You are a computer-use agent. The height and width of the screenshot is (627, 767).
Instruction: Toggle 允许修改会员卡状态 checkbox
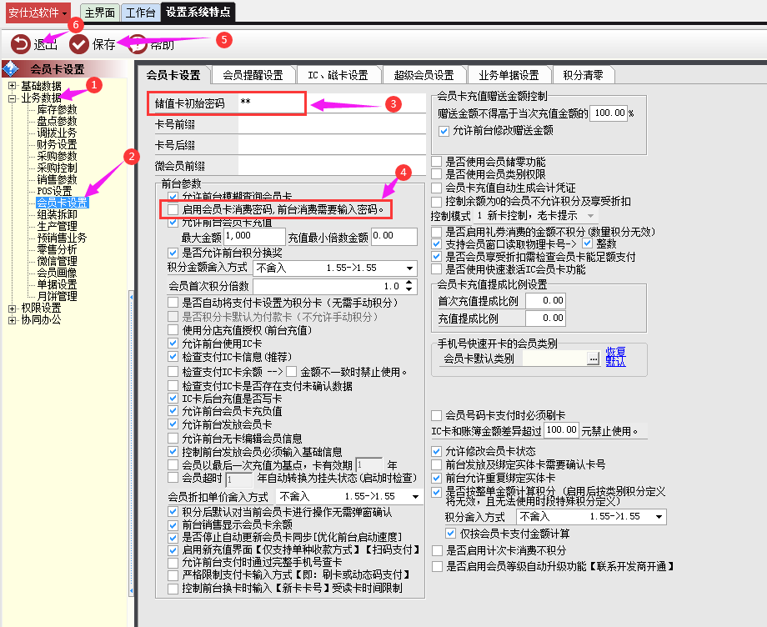click(x=436, y=451)
